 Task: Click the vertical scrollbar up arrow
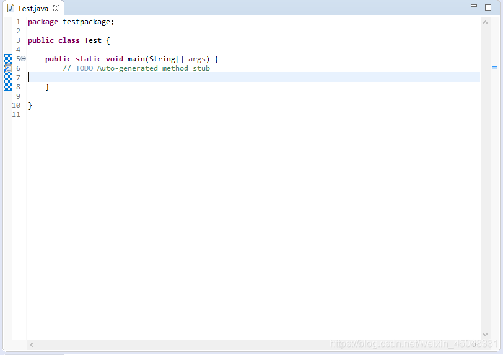point(485,22)
